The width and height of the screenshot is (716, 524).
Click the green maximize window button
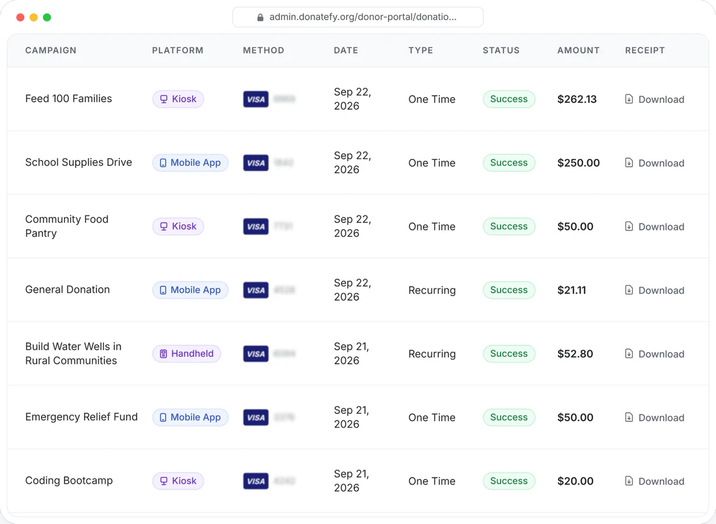pyautogui.click(x=47, y=18)
